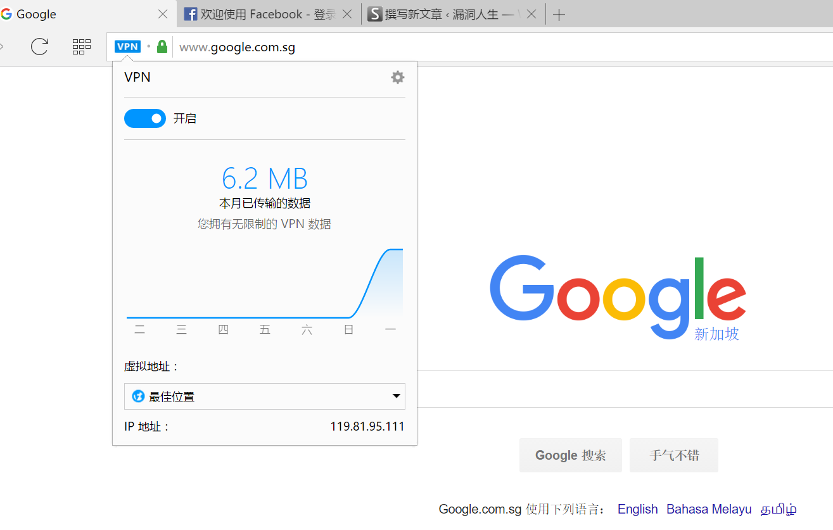
Task: Click the VPN data usage graph
Action: click(x=265, y=283)
